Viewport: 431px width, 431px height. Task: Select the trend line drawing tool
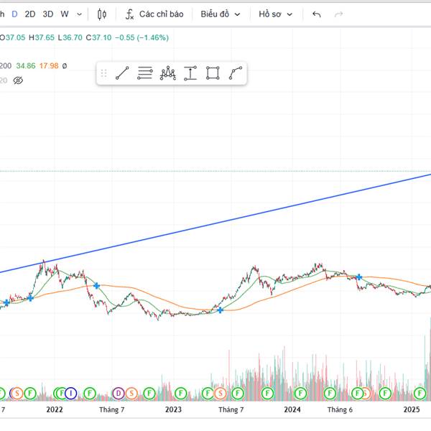122,73
